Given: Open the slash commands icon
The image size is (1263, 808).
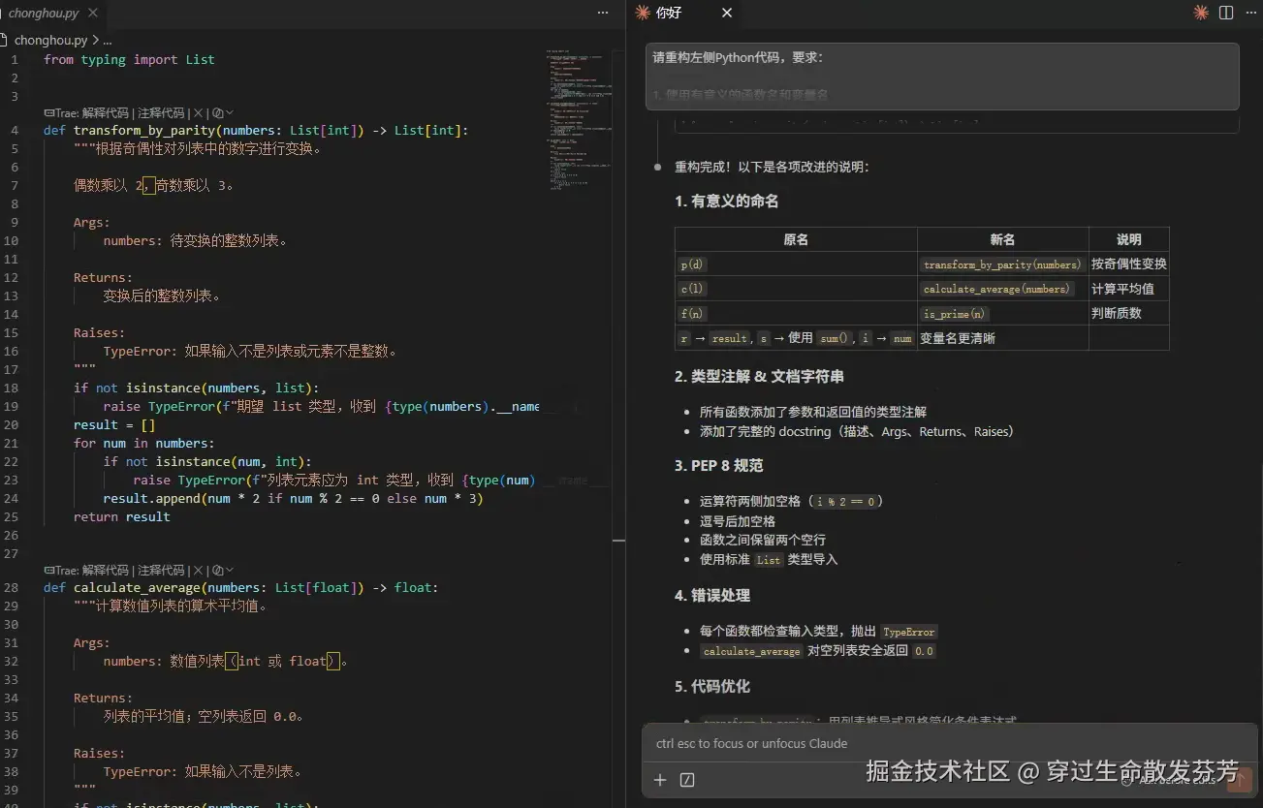Looking at the screenshot, I should (687, 780).
